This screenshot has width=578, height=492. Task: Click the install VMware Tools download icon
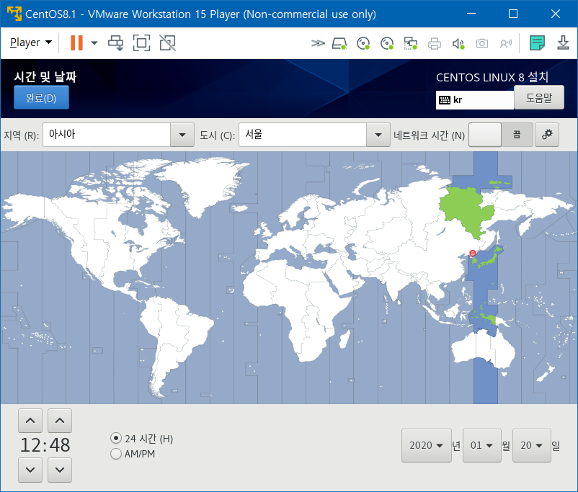point(563,43)
